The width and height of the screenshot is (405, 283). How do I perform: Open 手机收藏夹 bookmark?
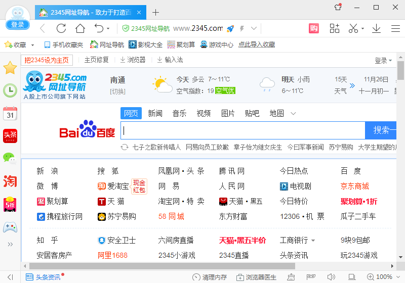tap(64, 45)
